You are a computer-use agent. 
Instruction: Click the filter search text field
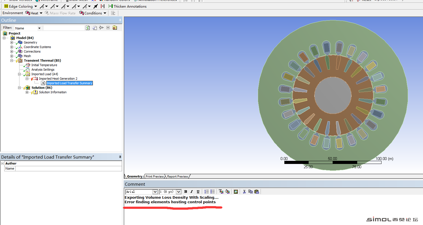pos(64,28)
